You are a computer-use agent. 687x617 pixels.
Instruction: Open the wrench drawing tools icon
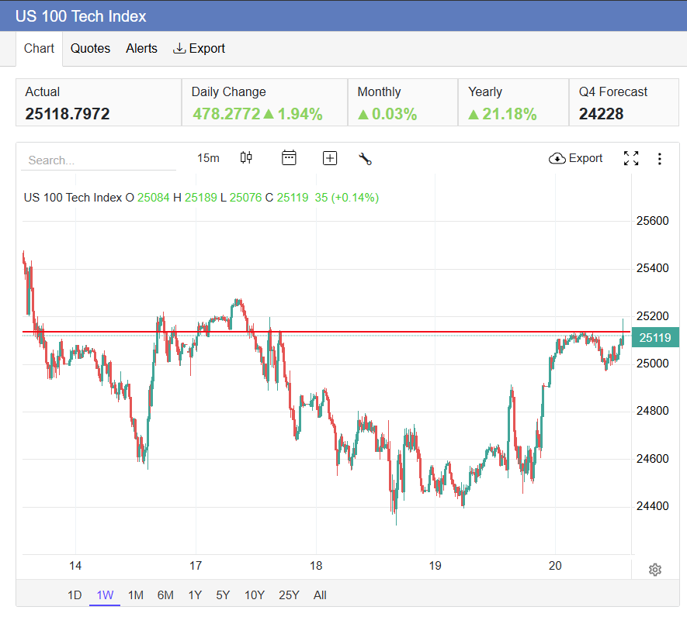click(365, 159)
